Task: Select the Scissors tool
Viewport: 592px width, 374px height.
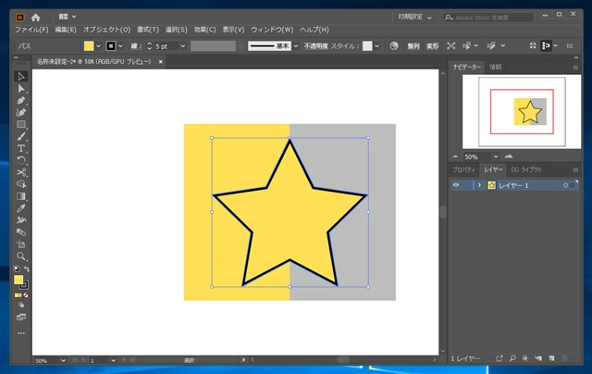Action: 21,172
